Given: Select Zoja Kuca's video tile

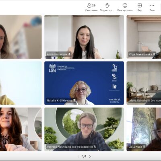Looking at the screenshot, I should 144,129.
